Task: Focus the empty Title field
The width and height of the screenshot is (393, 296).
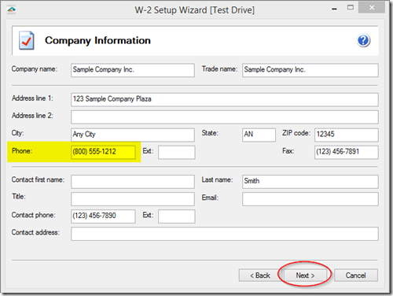Action: (x=133, y=199)
